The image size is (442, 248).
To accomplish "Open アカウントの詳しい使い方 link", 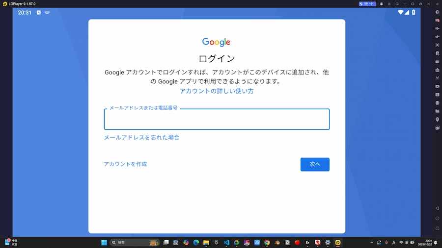I will (x=217, y=91).
